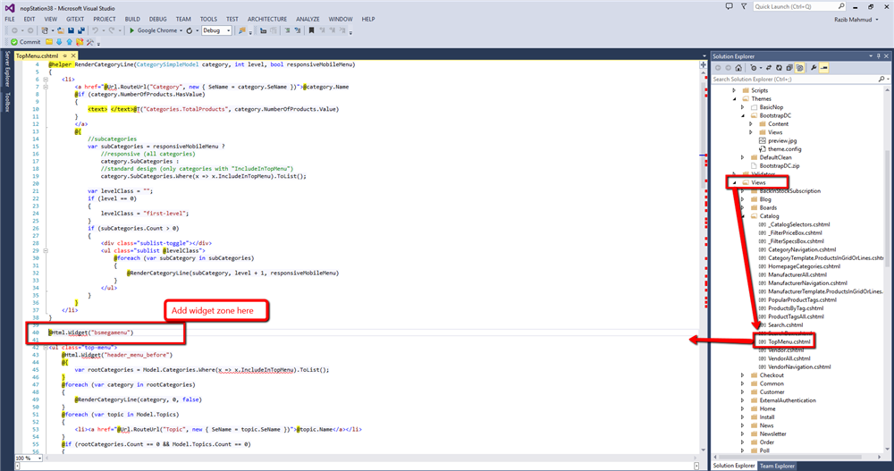Screen dimensions: 894x471
Task: Open the FILE menu
Action: point(10,20)
